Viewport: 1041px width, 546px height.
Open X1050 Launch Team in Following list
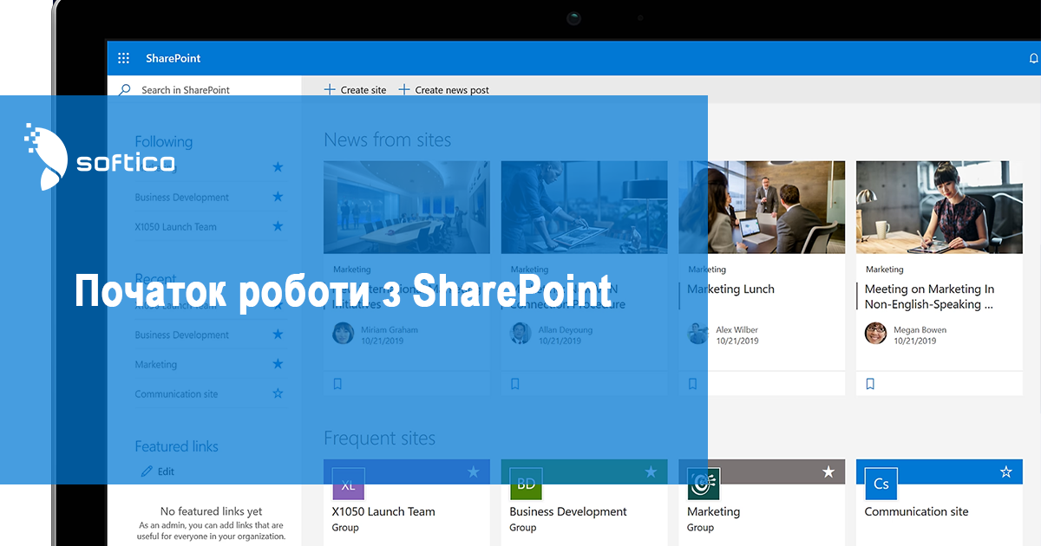pos(176,227)
